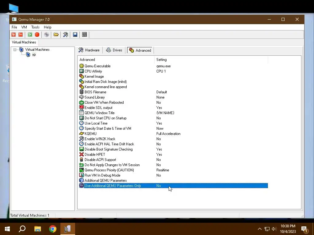Viewport: 314px width, 235px height.
Task: Select Do Not Apply Changes to VM Session
Action: coord(174,165)
